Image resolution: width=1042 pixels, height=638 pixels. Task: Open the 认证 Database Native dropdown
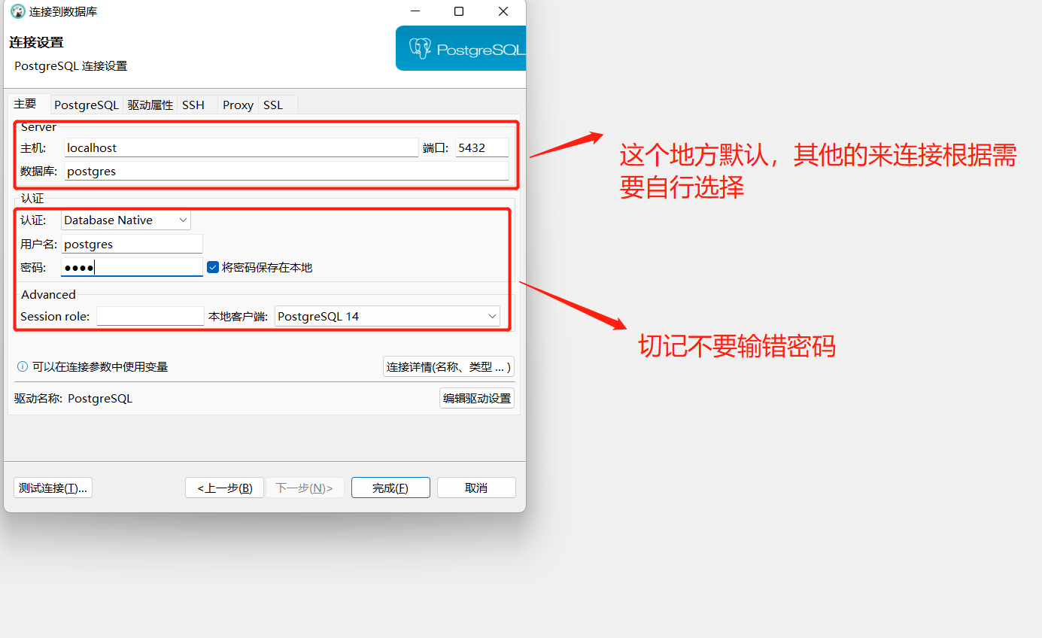pos(126,220)
